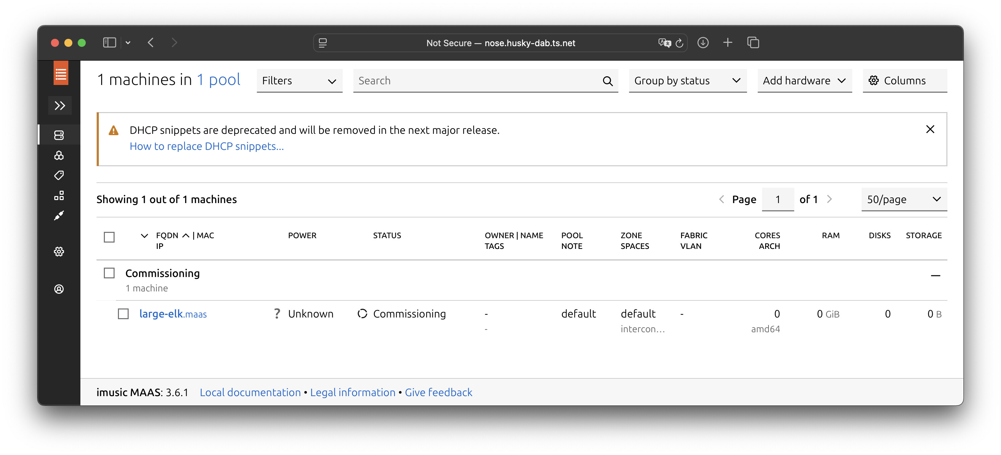The height and width of the screenshot is (455, 1001).
Task: Open the Settings gear in sidebar
Action: pos(59,252)
